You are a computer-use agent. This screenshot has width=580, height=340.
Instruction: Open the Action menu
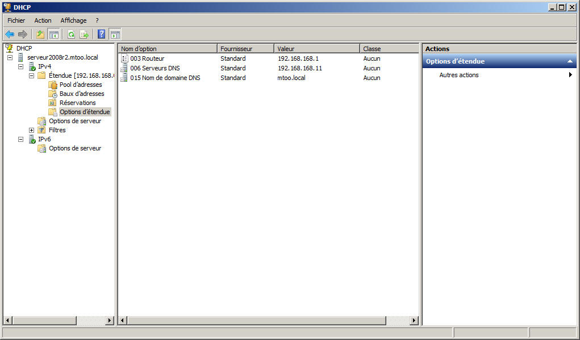(x=43, y=20)
